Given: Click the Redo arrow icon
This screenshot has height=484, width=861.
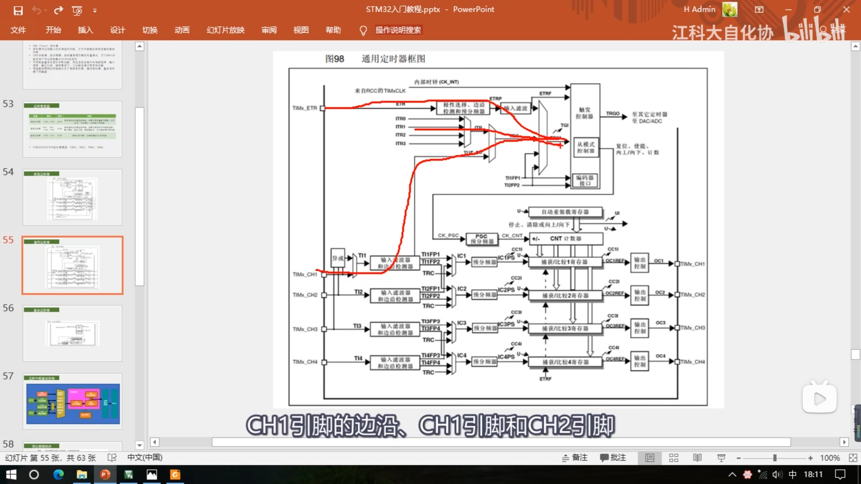Looking at the screenshot, I should click(59, 10).
